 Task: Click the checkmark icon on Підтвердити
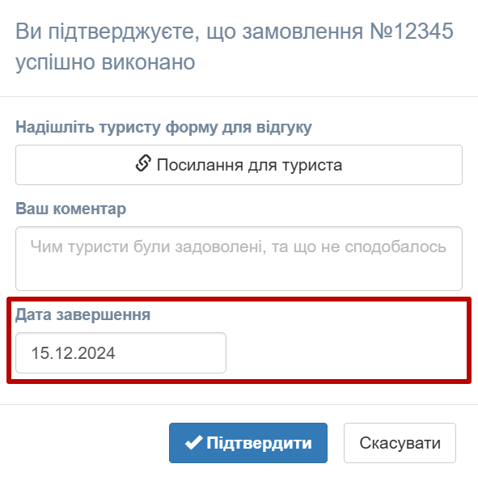[194, 443]
